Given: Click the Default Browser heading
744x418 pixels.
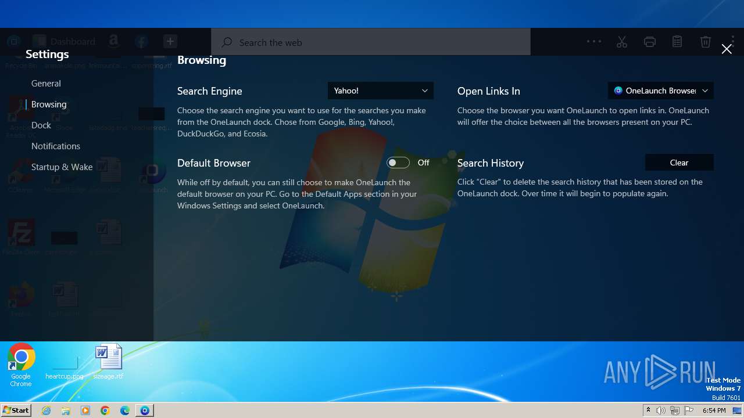Looking at the screenshot, I should coord(214,163).
